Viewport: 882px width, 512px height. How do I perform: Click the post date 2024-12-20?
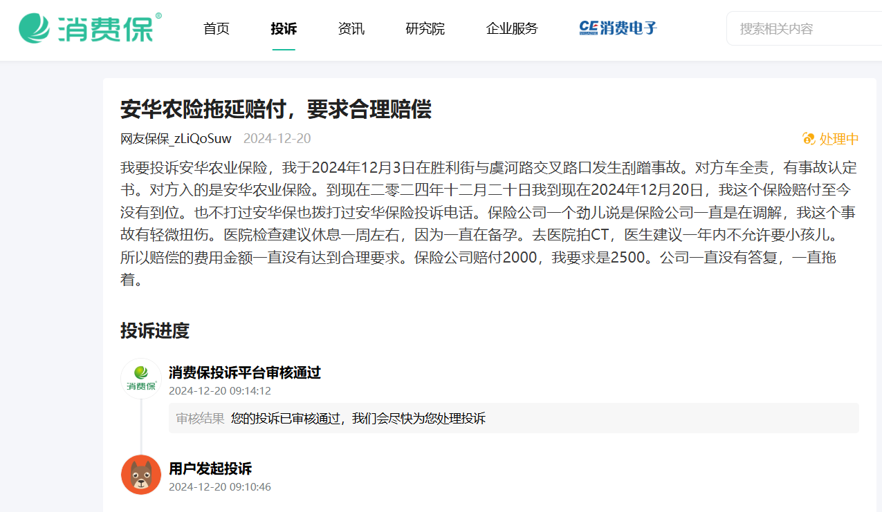point(277,138)
